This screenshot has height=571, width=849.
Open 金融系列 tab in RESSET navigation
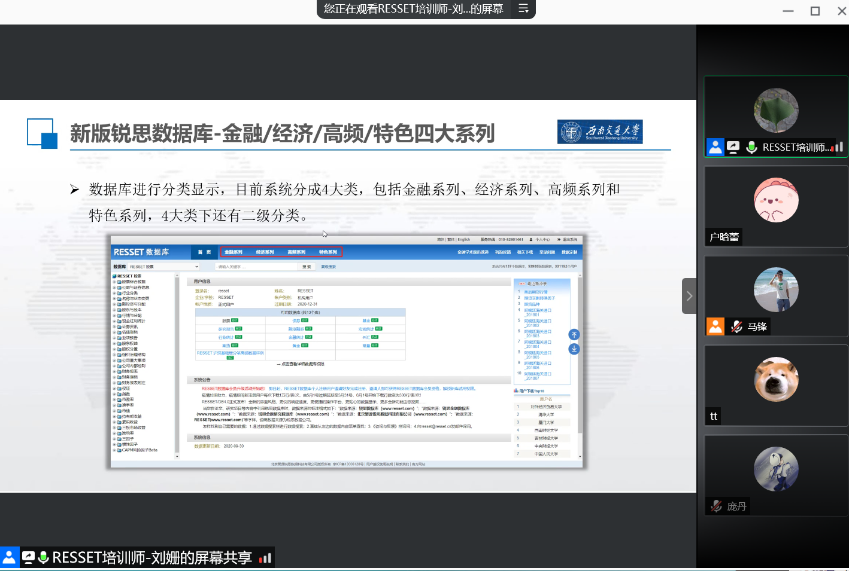234,252
